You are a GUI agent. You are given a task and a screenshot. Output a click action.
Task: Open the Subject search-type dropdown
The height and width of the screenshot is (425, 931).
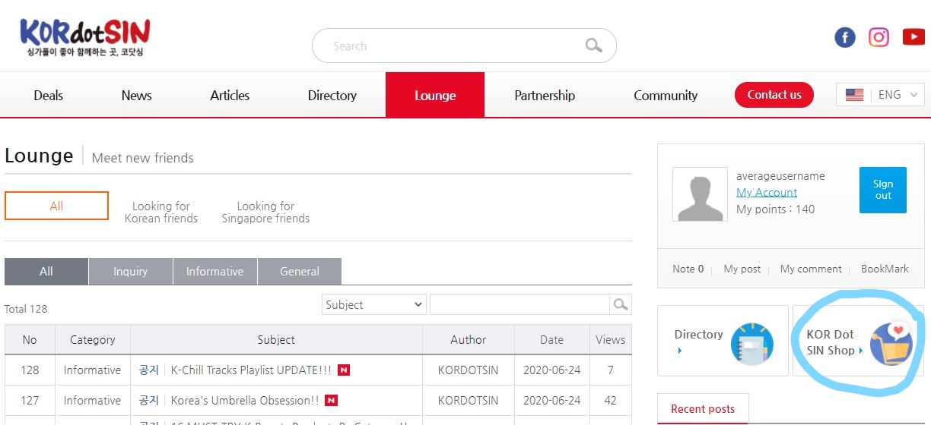[x=373, y=304]
